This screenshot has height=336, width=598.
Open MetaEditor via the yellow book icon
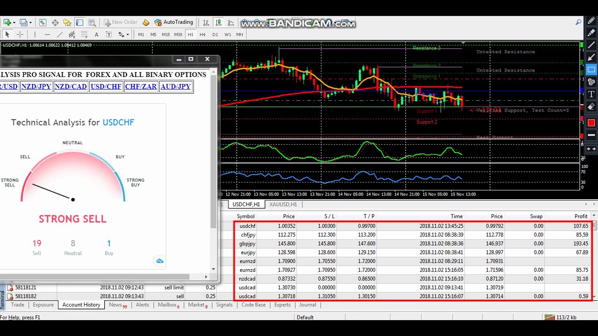coord(146,22)
